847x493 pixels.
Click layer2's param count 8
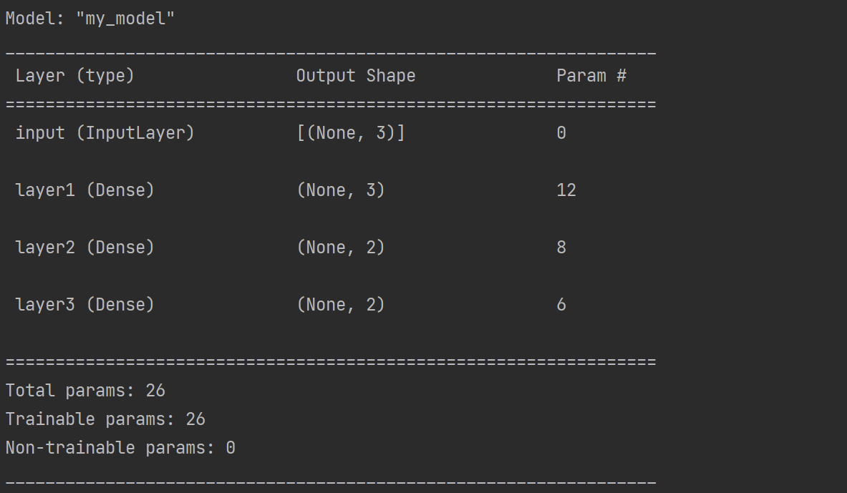coord(561,248)
